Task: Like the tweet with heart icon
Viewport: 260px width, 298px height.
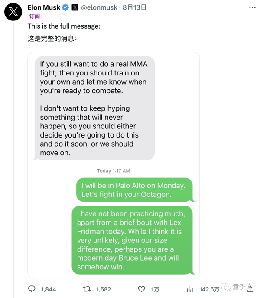Action: tap(141, 289)
